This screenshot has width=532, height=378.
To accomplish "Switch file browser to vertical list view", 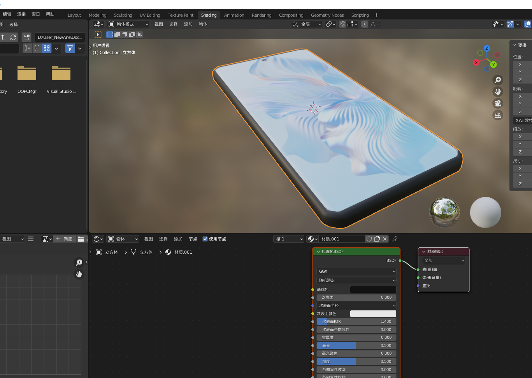I will [x=27, y=48].
